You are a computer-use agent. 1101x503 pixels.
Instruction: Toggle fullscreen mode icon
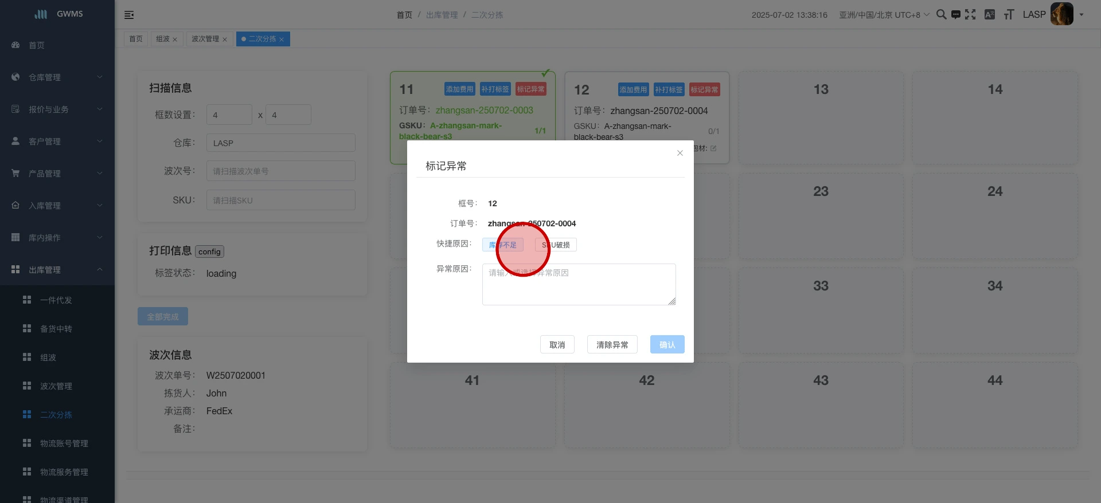pos(970,15)
